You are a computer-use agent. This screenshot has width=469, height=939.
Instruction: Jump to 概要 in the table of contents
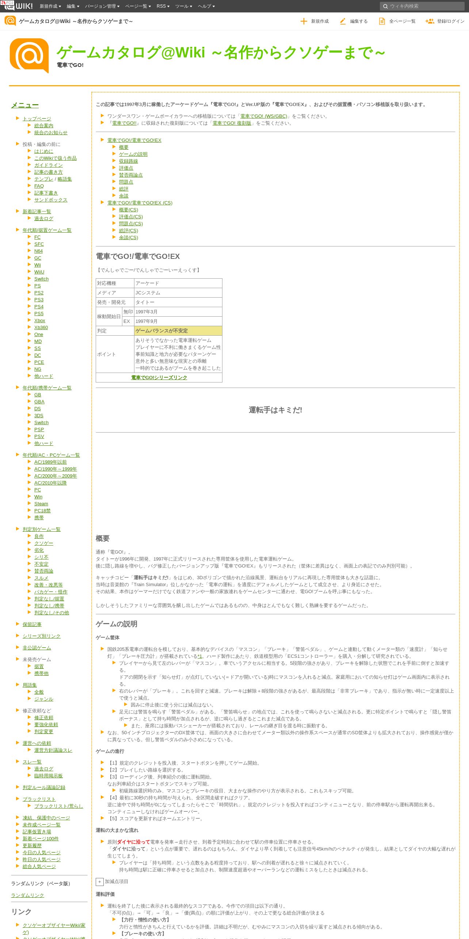coord(124,147)
